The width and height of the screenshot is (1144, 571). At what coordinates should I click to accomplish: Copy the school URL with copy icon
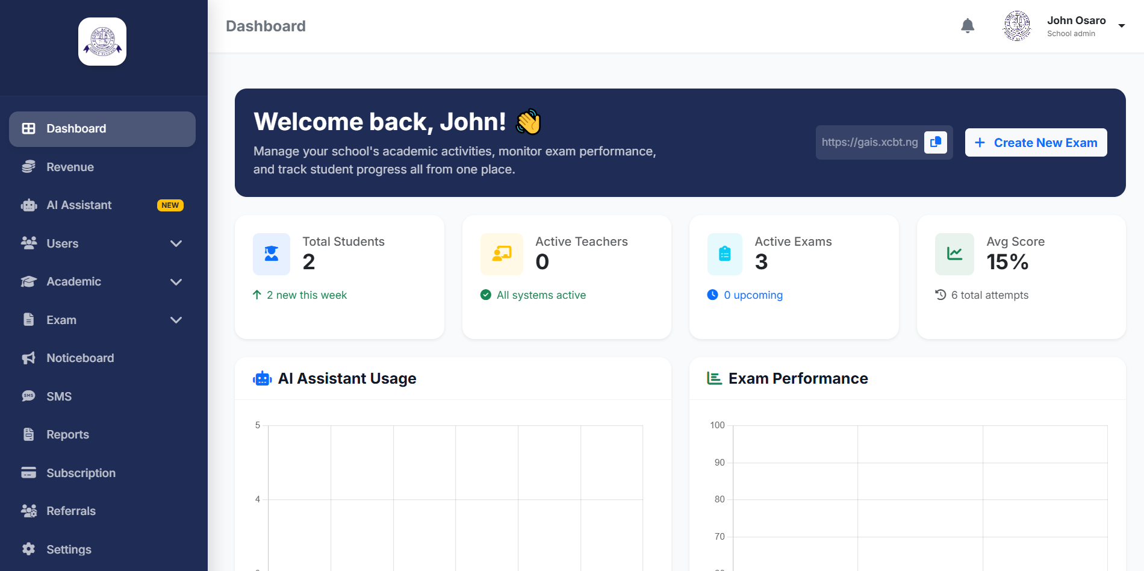(936, 142)
